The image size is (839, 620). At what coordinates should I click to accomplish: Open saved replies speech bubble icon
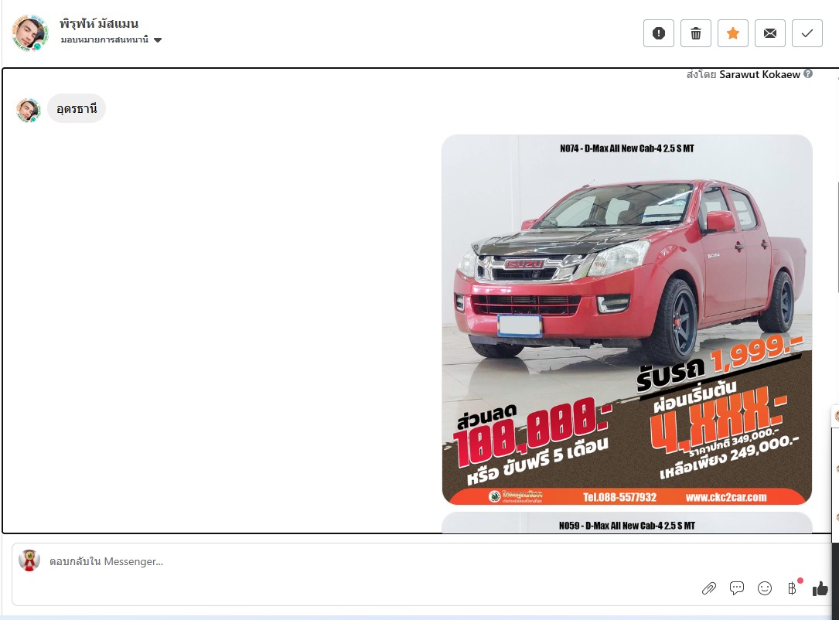[x=737, y=588]
